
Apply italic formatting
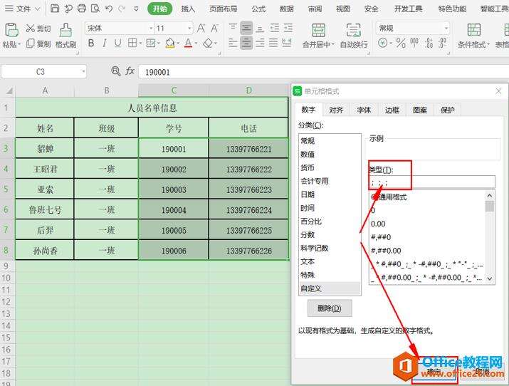[107, 43]
